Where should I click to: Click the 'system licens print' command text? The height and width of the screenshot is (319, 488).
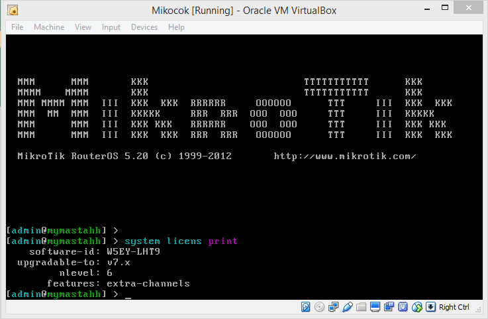point(181,241)
